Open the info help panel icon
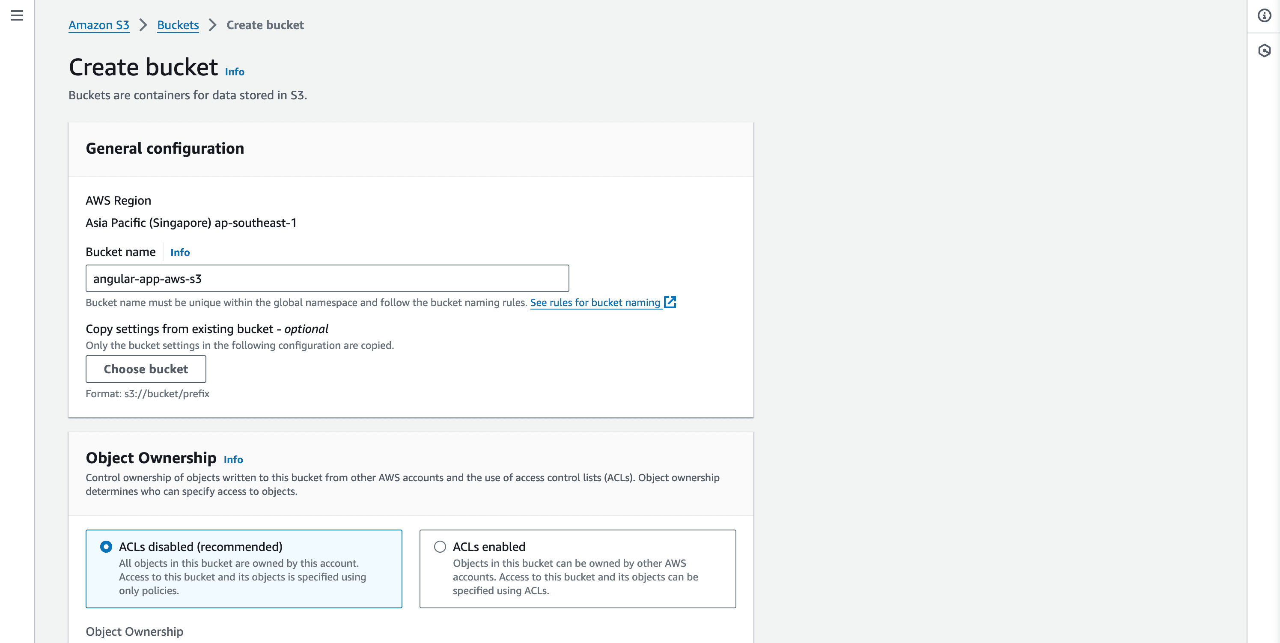Image resolution: width=1280 pixels, height=643 pixels. [x=1264, y=15]
